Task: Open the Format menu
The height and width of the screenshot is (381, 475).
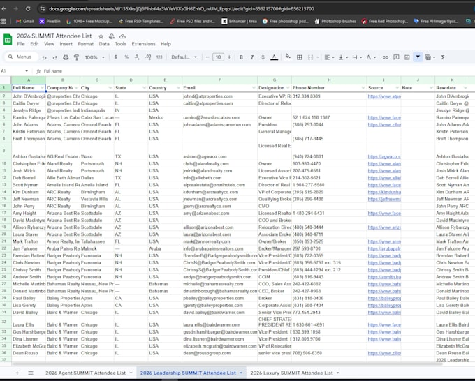Action: (x=86, y=44)
